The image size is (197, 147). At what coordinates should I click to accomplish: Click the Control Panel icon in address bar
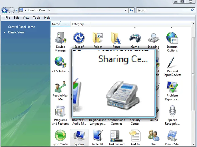21,10
